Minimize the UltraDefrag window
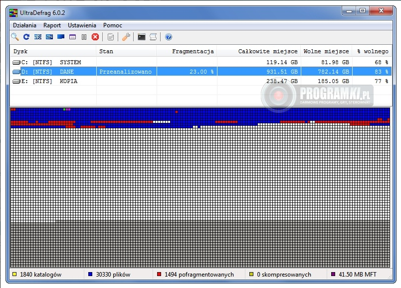The height and width of the screenshot is (288, 401). click(x=349, y=11)
